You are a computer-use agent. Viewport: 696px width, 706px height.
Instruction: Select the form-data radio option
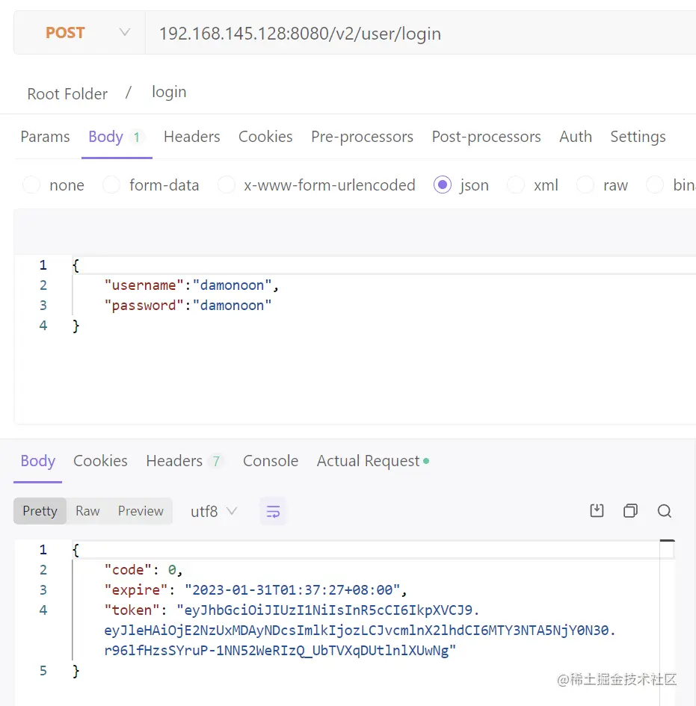click(111, 185)
